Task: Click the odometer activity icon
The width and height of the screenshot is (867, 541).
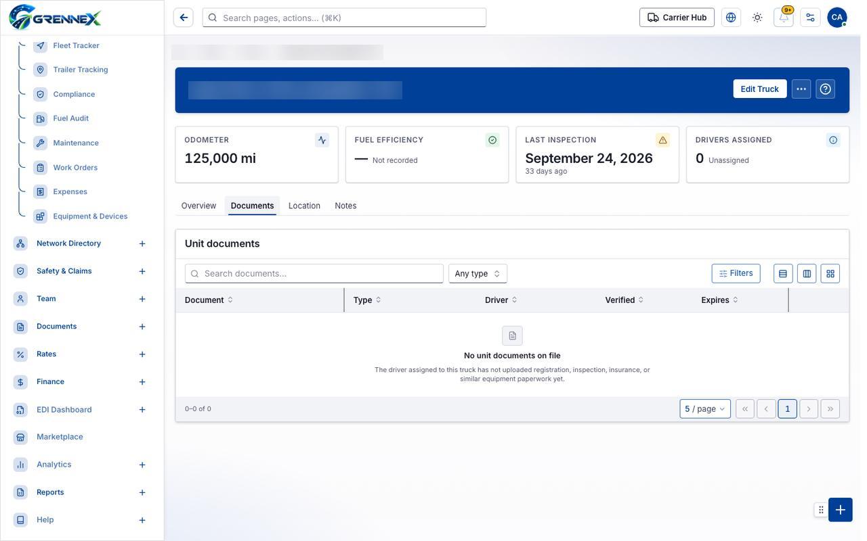Action: tap(322, 140)
